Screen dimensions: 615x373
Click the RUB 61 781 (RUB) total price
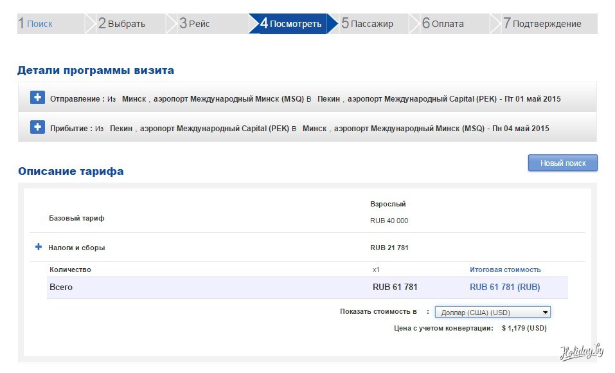pyautogui.click(x=504, y=287)
